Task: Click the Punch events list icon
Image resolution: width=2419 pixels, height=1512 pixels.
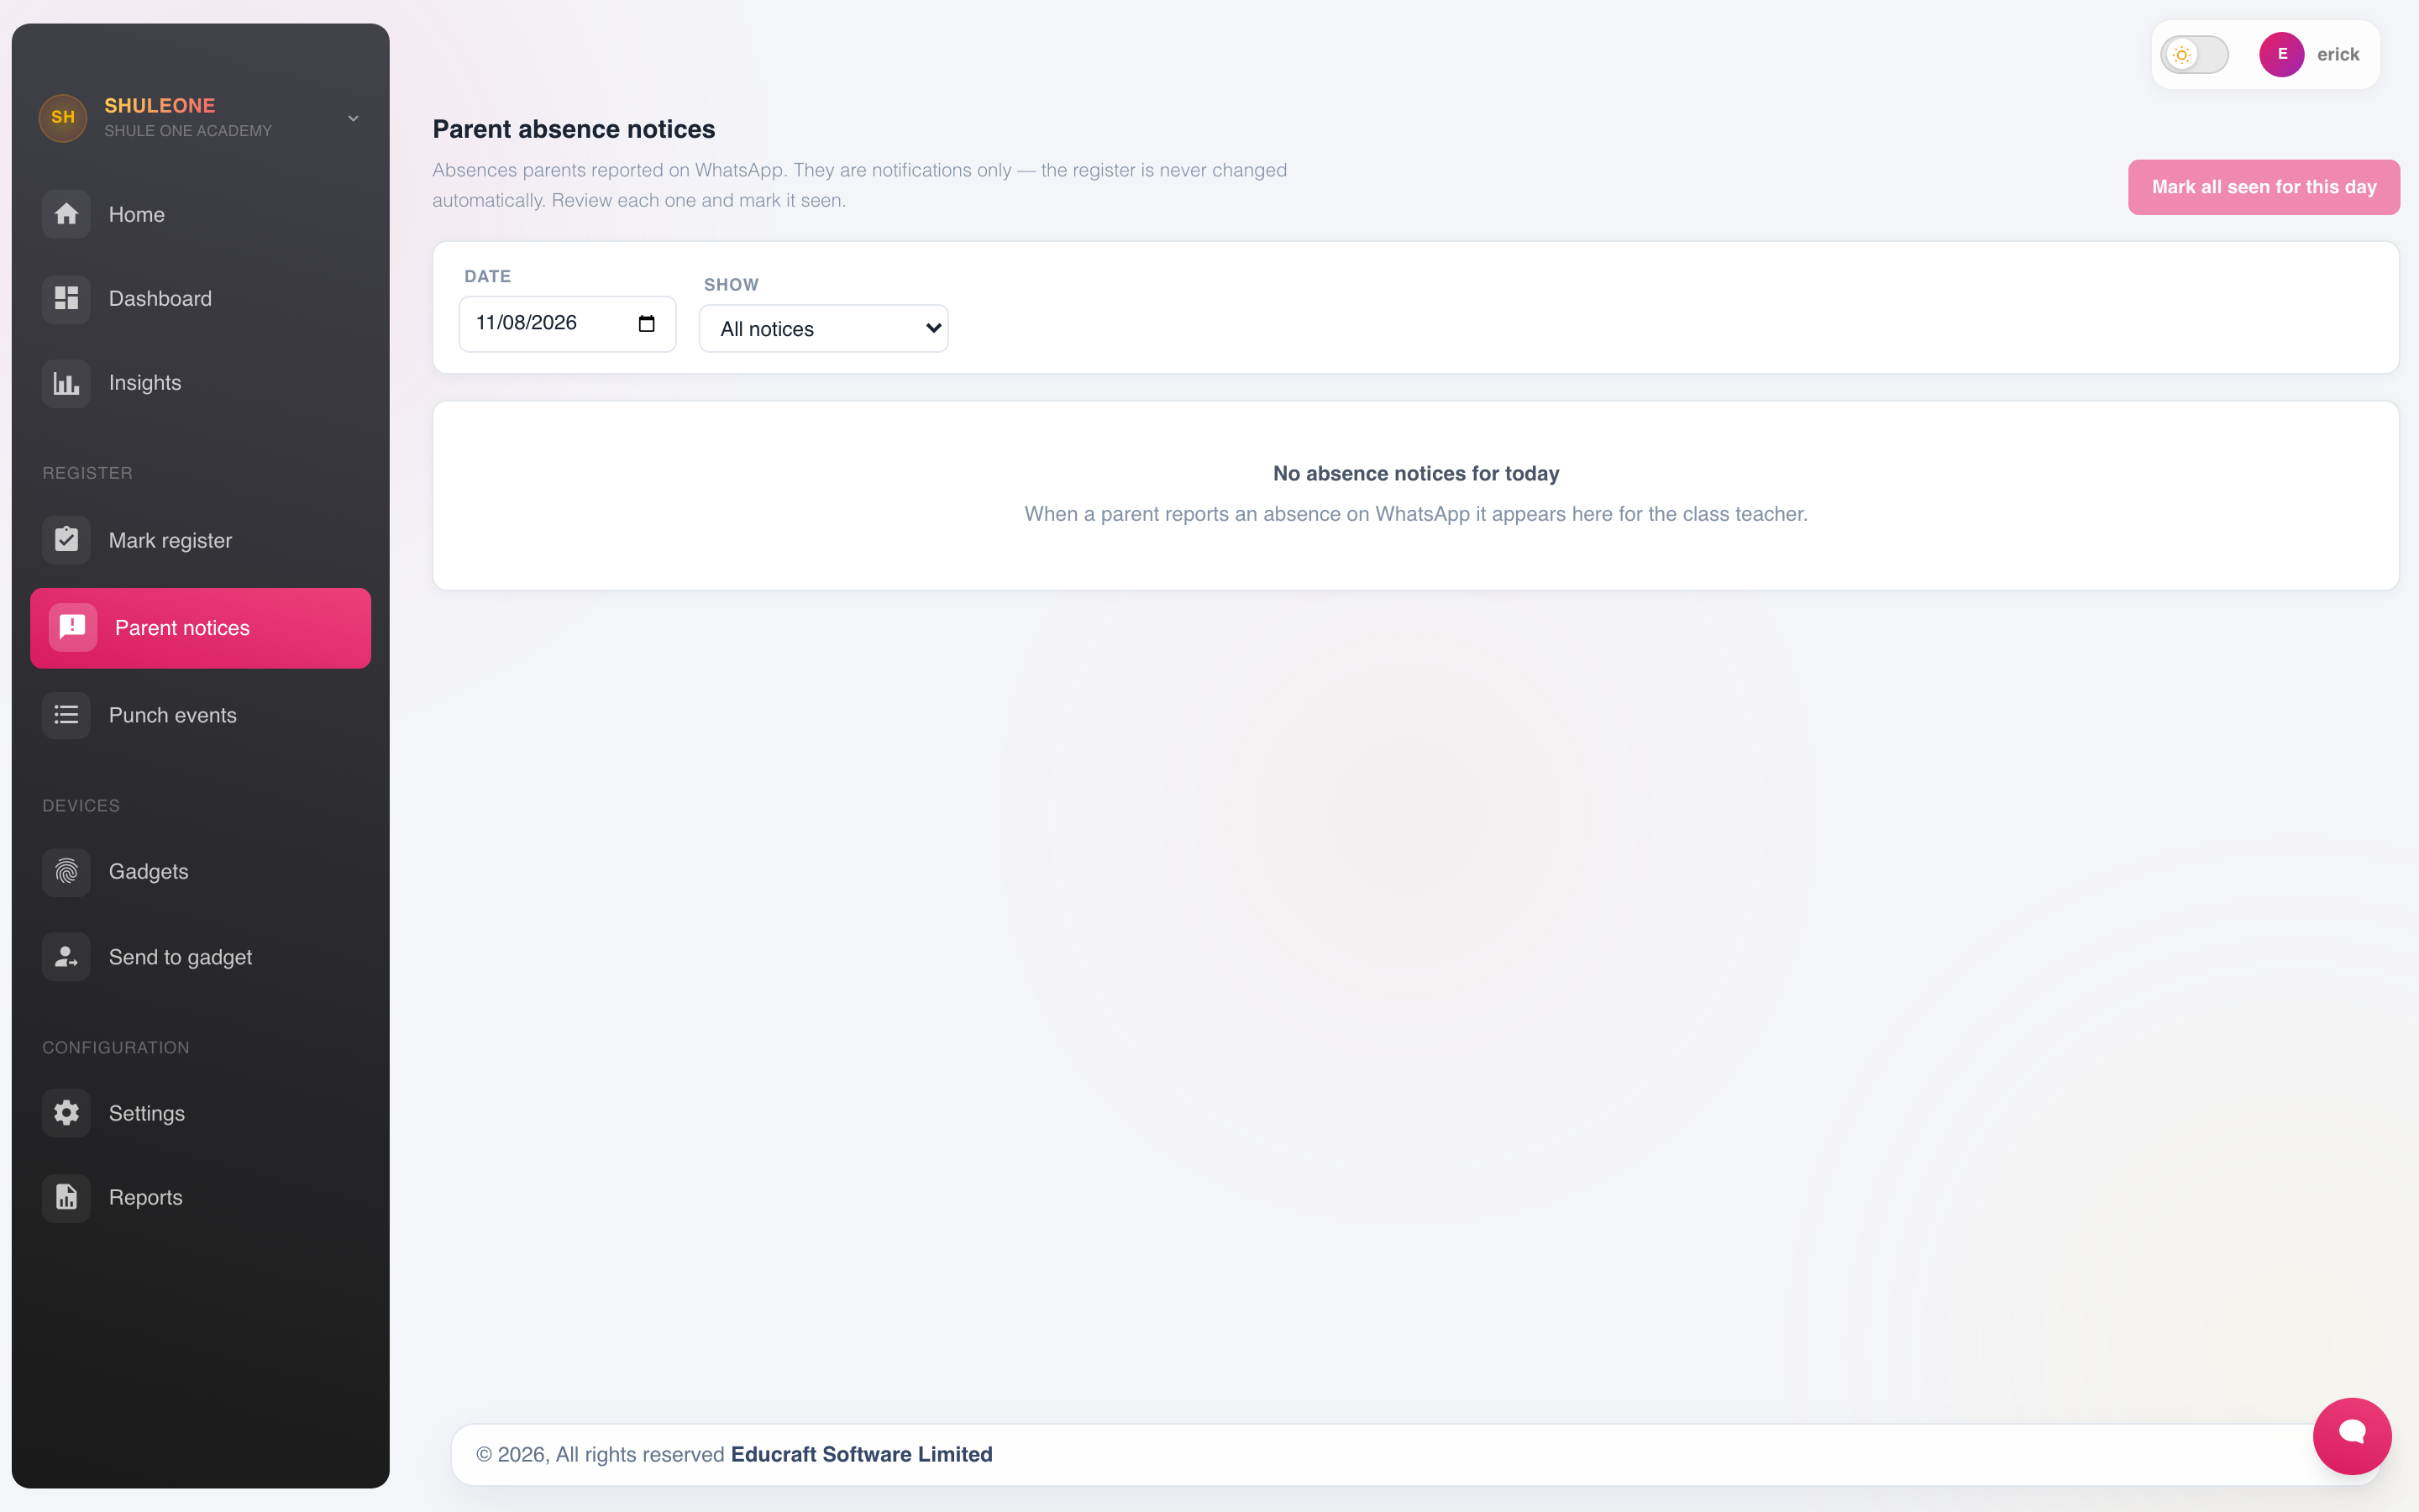Action: click(x=66, y=715)
